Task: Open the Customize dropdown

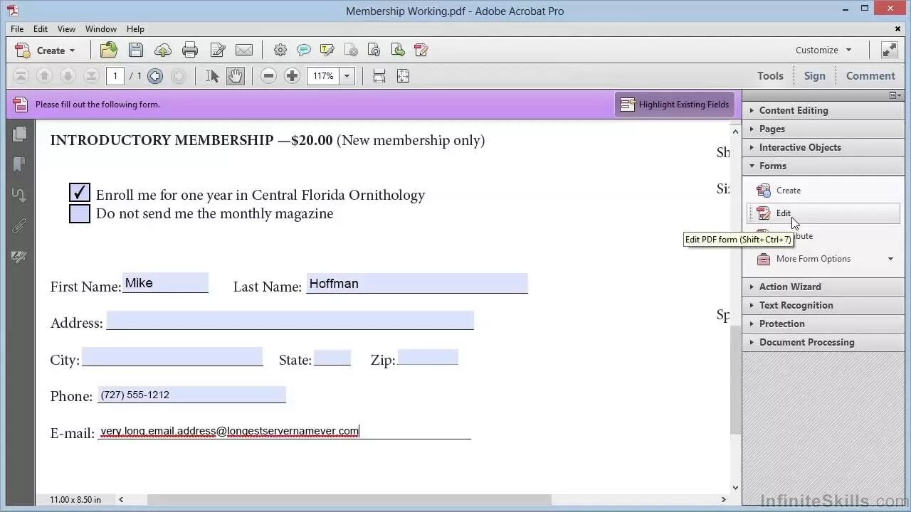Action: [x=823, y=50]
